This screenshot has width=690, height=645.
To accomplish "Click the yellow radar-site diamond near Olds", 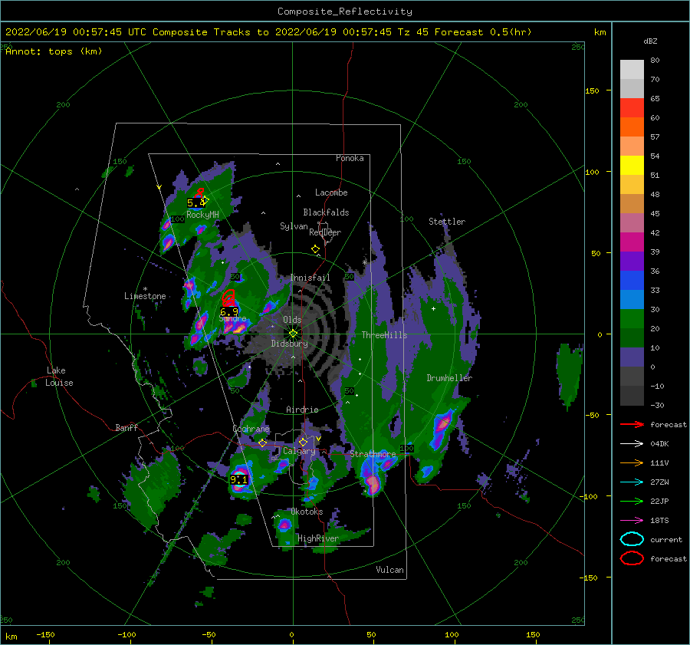I will click(x=293, y=334).
